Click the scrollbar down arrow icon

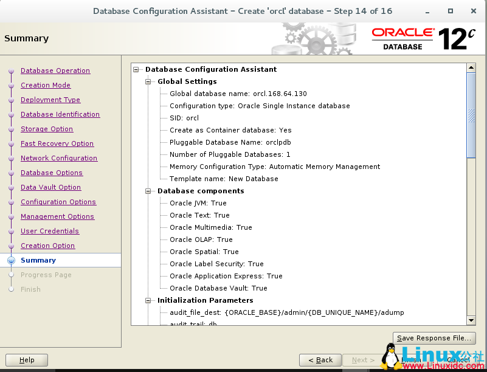pos(472,320)
